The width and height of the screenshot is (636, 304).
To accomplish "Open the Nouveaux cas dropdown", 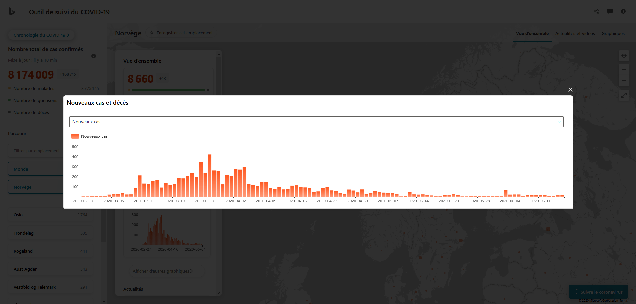I will (x=316, y=122).
